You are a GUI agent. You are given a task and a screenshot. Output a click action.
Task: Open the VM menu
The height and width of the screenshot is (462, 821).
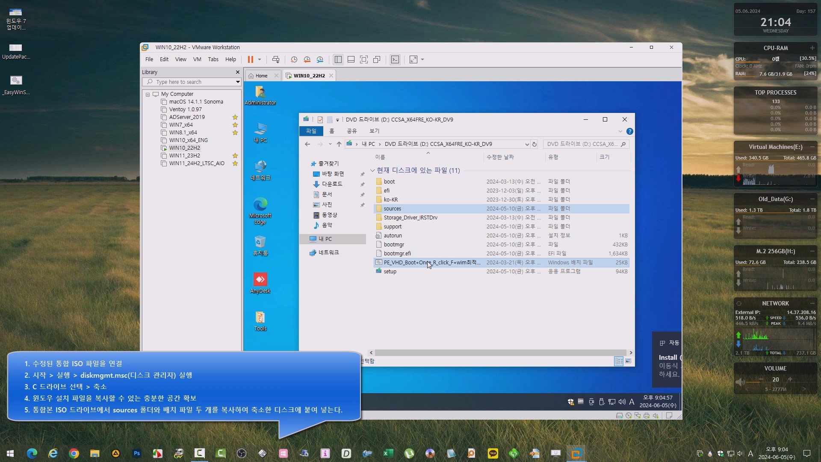pos(197,59)
